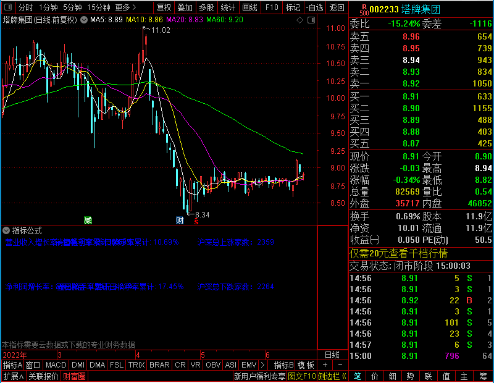Click the red S marker on chart
This screenshot has width=494, height=383.
pos(196,222)
